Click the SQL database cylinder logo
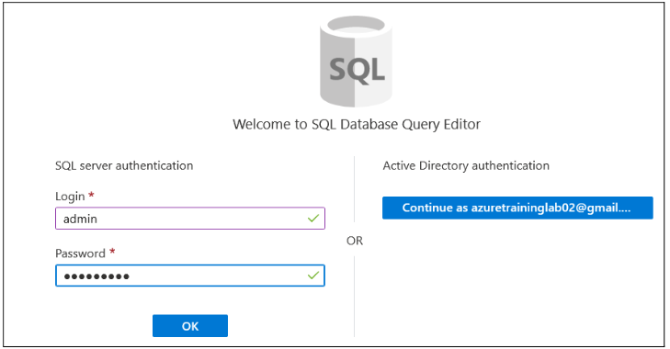This screenshot has width=670, height=349. point(356,61)
